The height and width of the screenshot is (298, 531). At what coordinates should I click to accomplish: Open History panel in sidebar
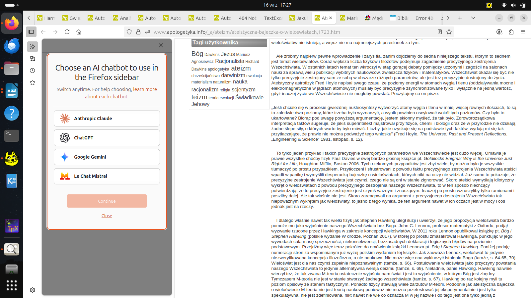33,71
